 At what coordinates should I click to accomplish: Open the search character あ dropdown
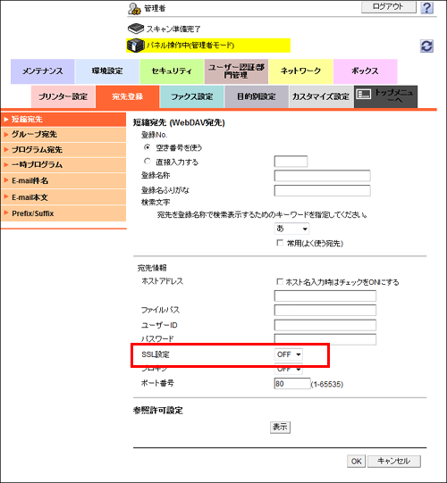tap(291, 229)
